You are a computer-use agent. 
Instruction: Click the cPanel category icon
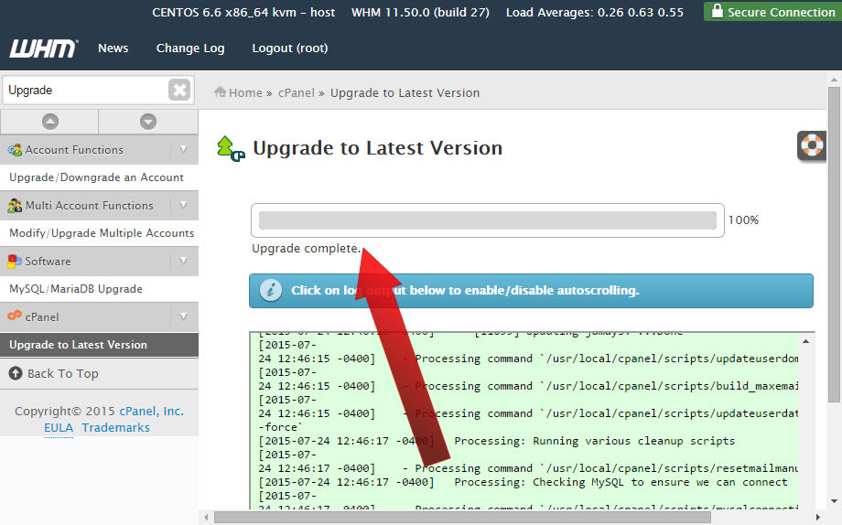(x=15, y=316)
